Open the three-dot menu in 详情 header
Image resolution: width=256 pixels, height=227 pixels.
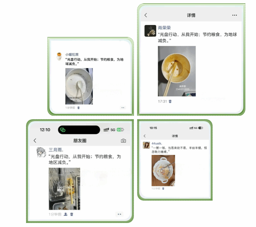point(235,15)
